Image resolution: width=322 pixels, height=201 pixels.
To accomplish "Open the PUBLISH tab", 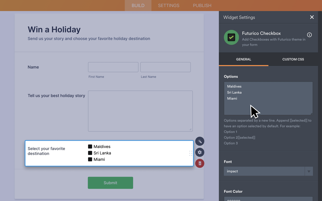I will tap(202, 5).
